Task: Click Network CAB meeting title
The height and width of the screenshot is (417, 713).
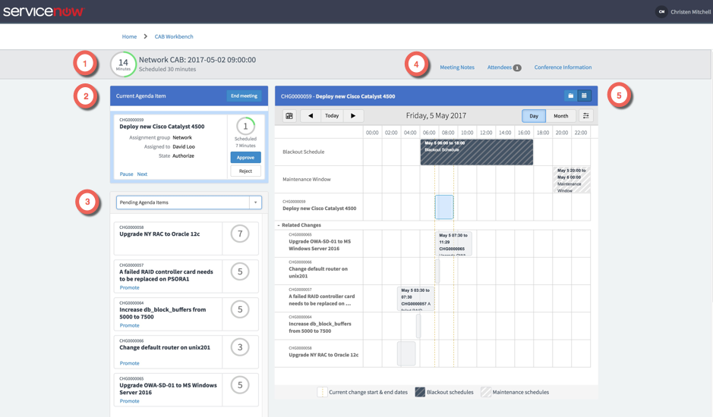Action: (x=197, y=60)
